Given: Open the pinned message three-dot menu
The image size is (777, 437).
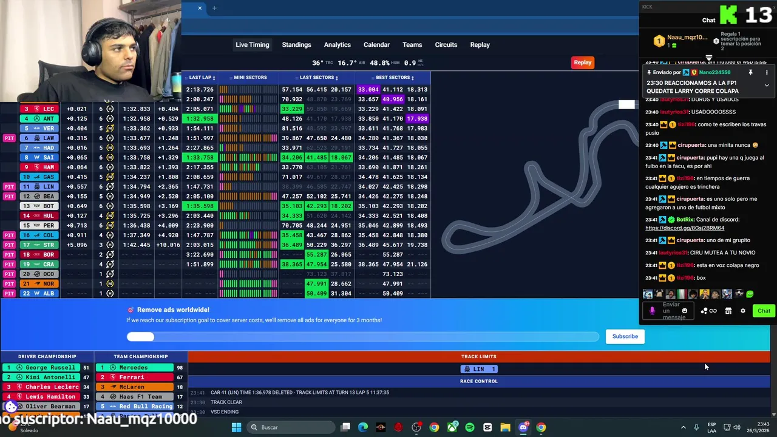Looking at the screenshot, I should click(767, 72).
